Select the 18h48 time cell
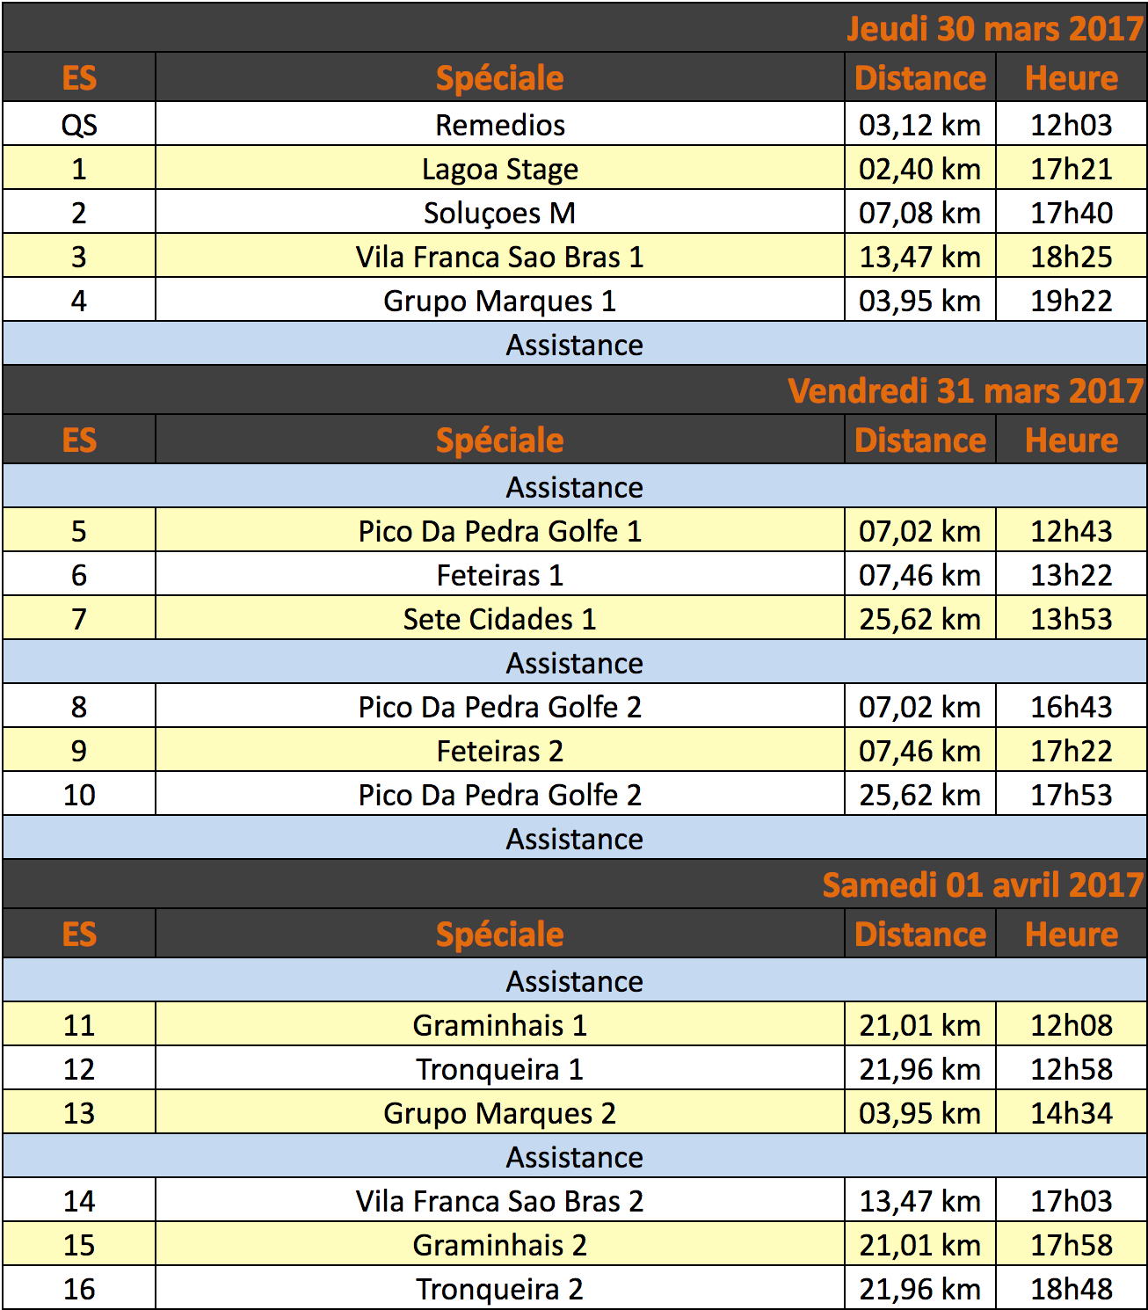This screenshot has height=1310, width=1148. (x=1071, y=1288)
